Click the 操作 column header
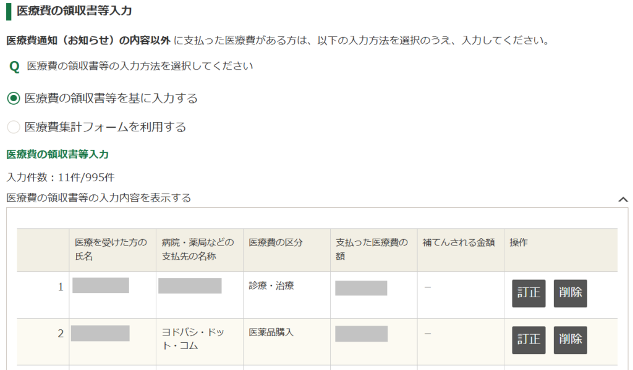This screenshot has width=633, height=370. pyautogui.click(x=519, y=243)
